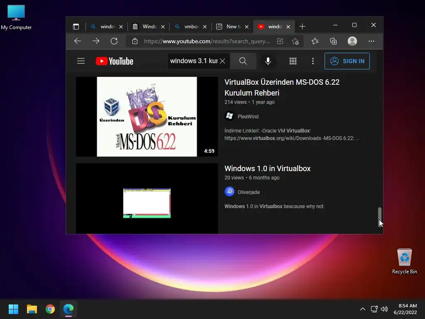Open PleaWind channel avatar

[230, 116]
